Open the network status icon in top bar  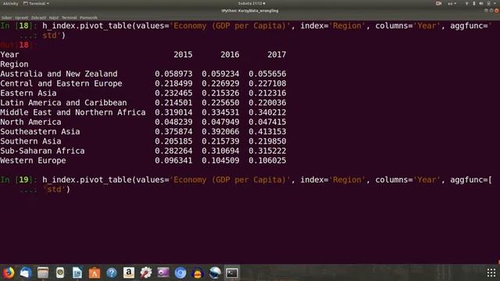pos(466,3)
